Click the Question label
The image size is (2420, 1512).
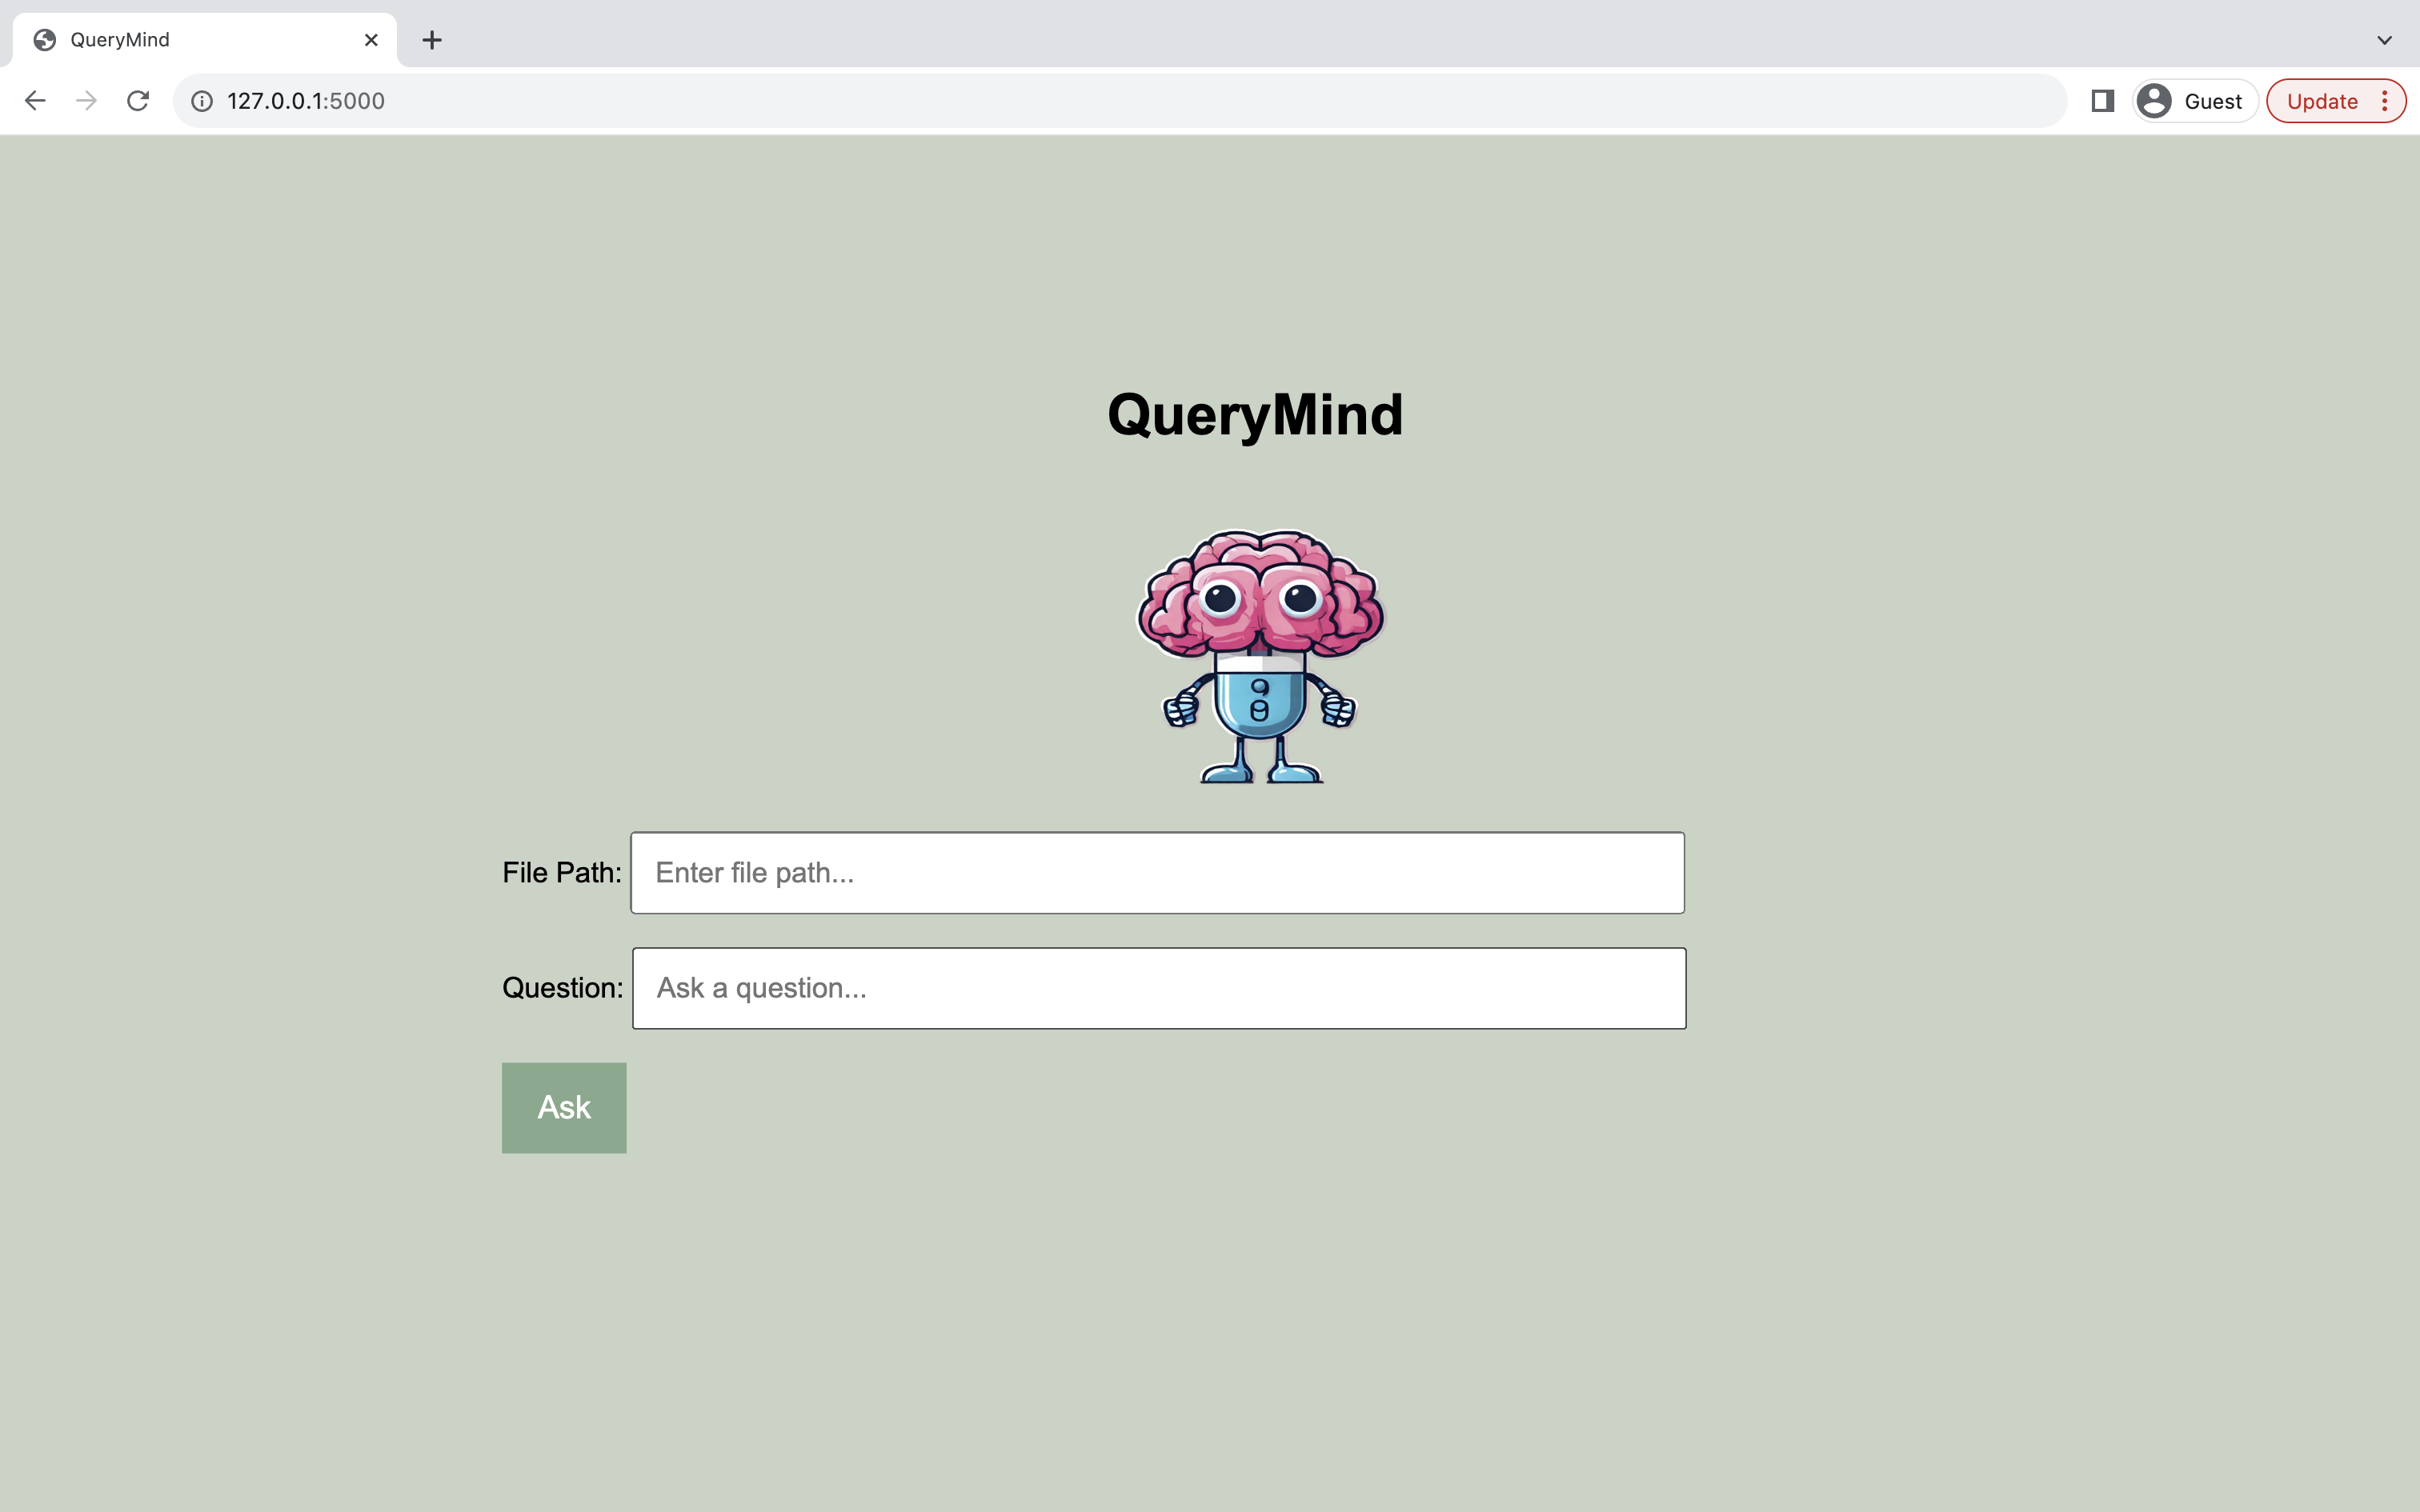pyautogui.click(x=562, y=988)
